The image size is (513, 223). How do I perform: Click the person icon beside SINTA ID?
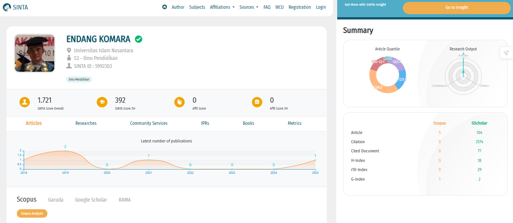click(69, 66)
